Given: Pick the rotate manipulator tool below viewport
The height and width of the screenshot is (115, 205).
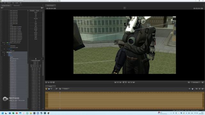Looking at the screenshot, I should 51,82.
